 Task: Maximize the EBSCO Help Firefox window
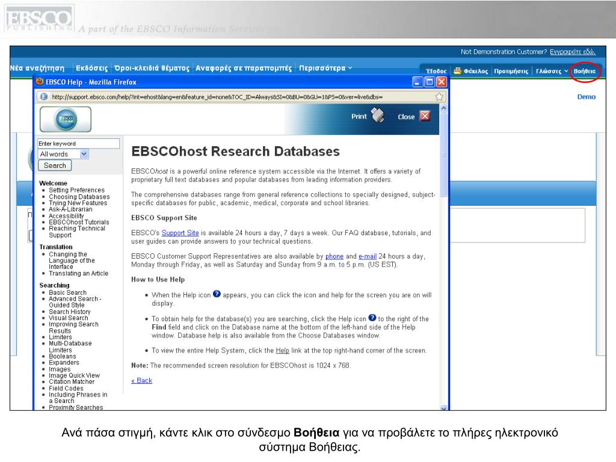[430, 82]
